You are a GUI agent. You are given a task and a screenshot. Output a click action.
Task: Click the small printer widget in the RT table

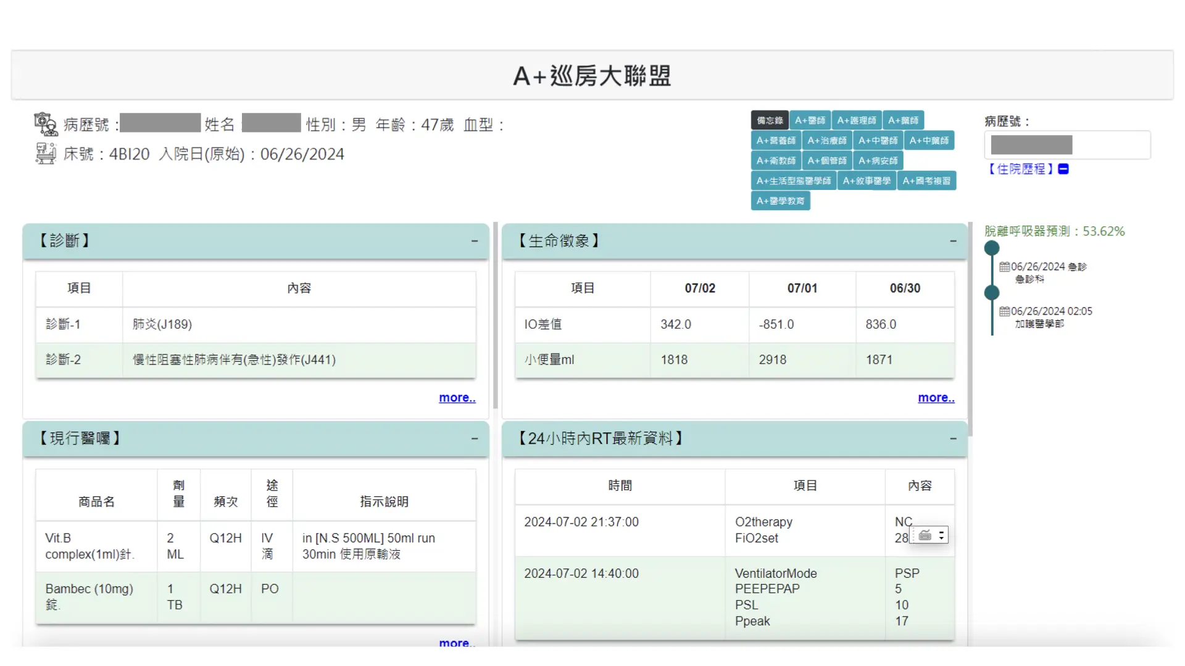click(x=925, y=535)
